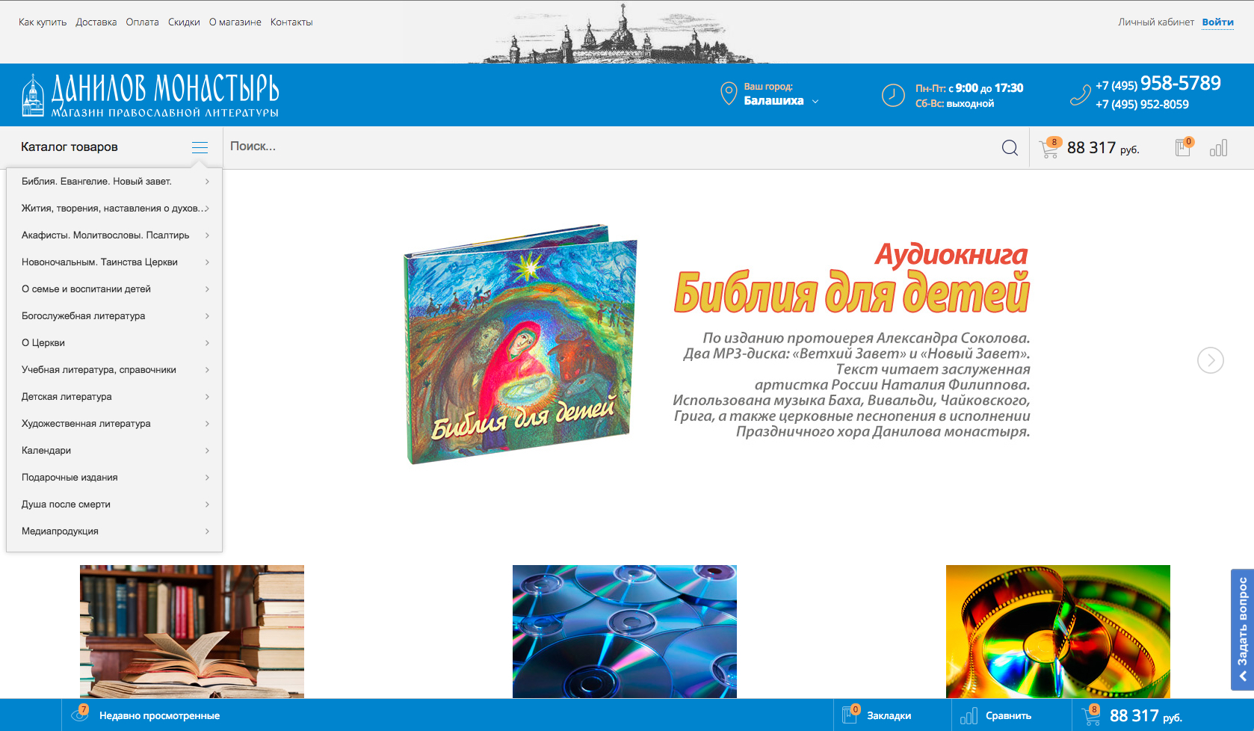Click the compare bars icon in header
The image size is (1254, 731).
1218,148
